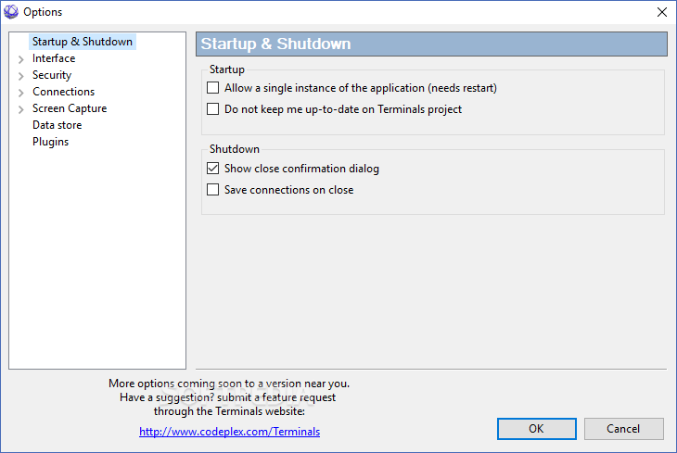
Task: Expand the Connections tree node arrow
Action: pyautogui.click(x=20, y=93)
